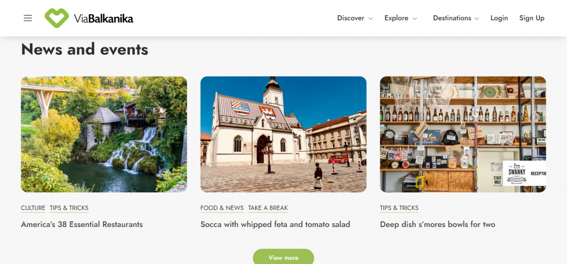This screenshot has height=264, width=567.
Task: Select the FOOD & NEWS tag
Action: tap(222, 208)
